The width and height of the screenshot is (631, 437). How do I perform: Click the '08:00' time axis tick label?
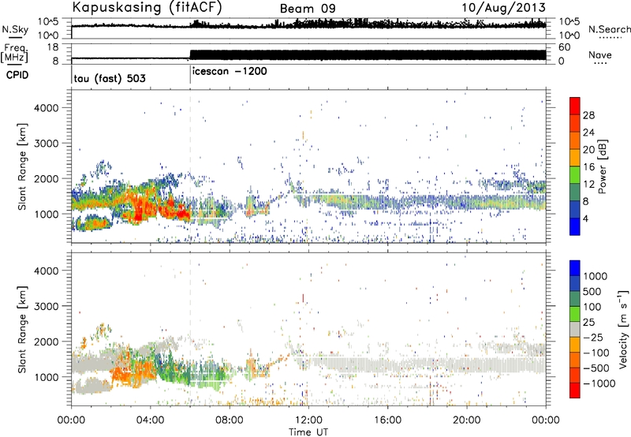point(229,420)
